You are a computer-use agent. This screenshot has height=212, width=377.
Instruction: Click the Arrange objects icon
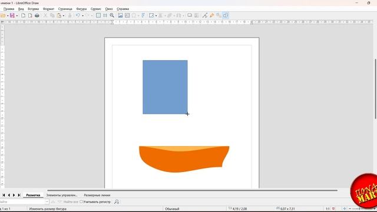point(170,16)
